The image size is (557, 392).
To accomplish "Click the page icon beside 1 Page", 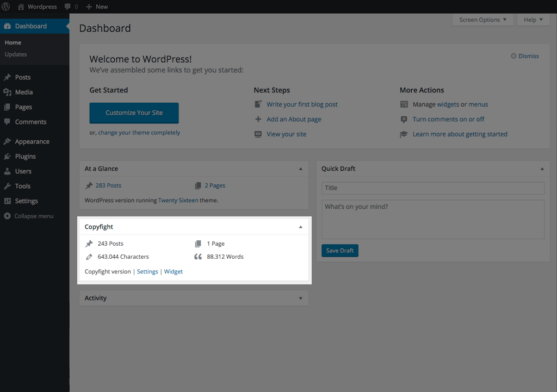I will pos(198,244).
